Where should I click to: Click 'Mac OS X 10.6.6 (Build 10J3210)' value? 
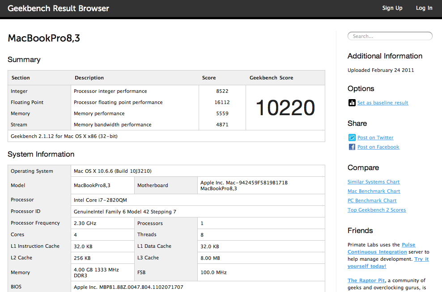[112, 171]
